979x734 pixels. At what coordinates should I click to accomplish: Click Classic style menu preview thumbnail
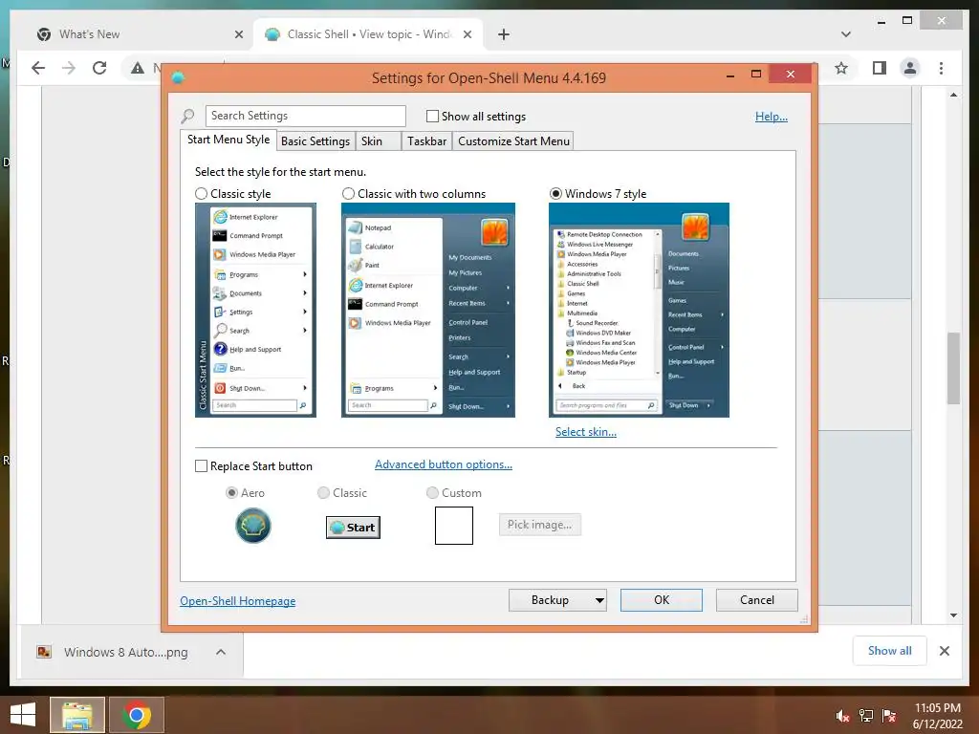[x=255, y=311]
